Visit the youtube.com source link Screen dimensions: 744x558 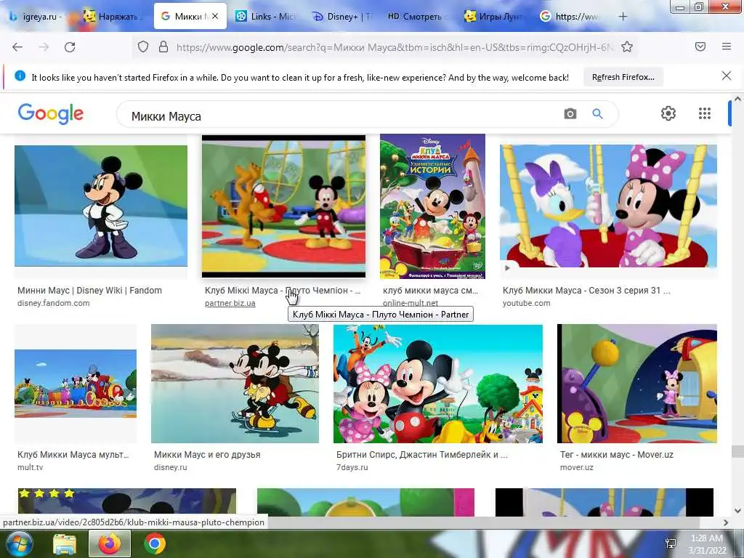[x=527, y=303]
